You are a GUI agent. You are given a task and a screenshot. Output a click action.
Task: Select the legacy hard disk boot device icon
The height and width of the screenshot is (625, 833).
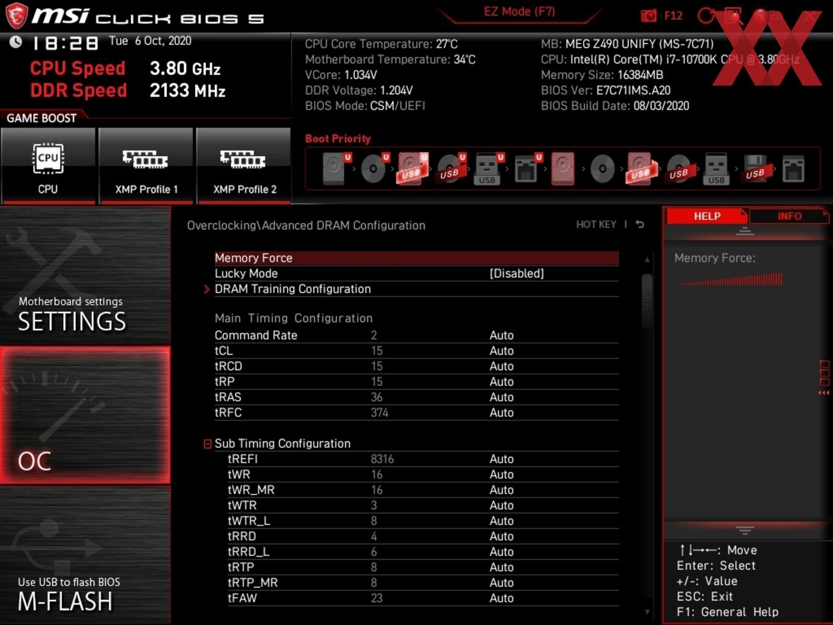pyautogui.click(x=563, y=169)
